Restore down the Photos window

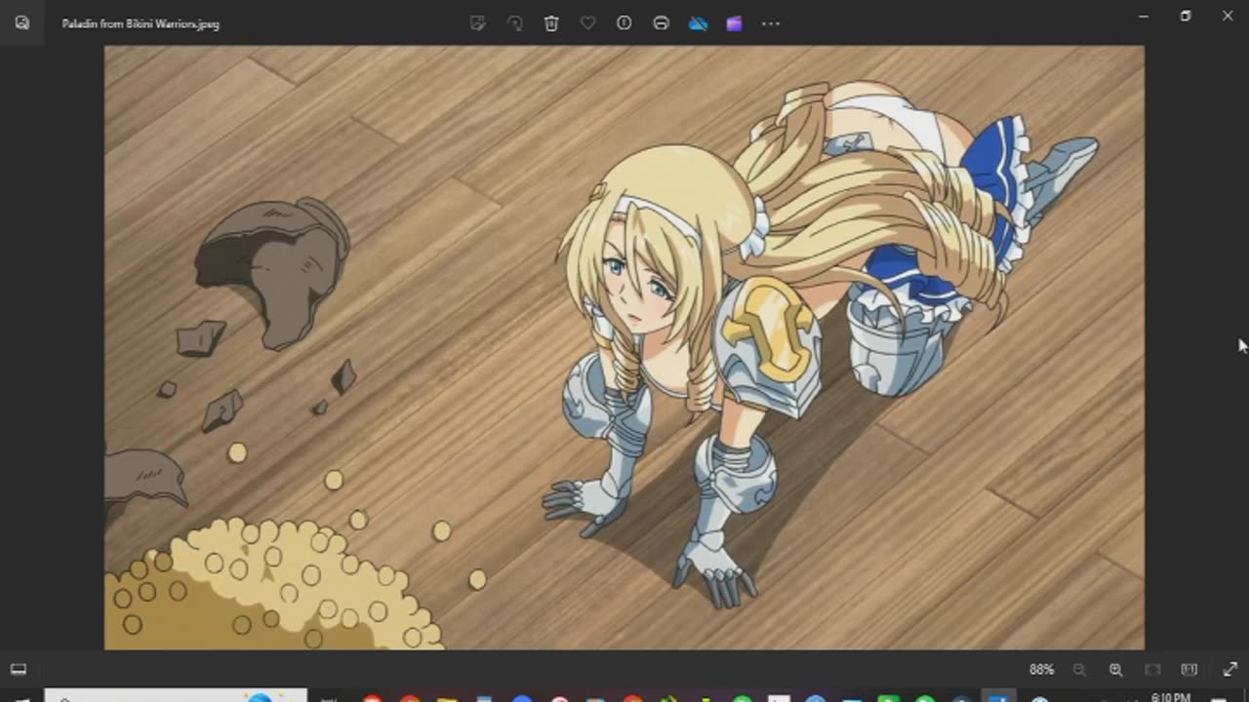coord(1186,16)
